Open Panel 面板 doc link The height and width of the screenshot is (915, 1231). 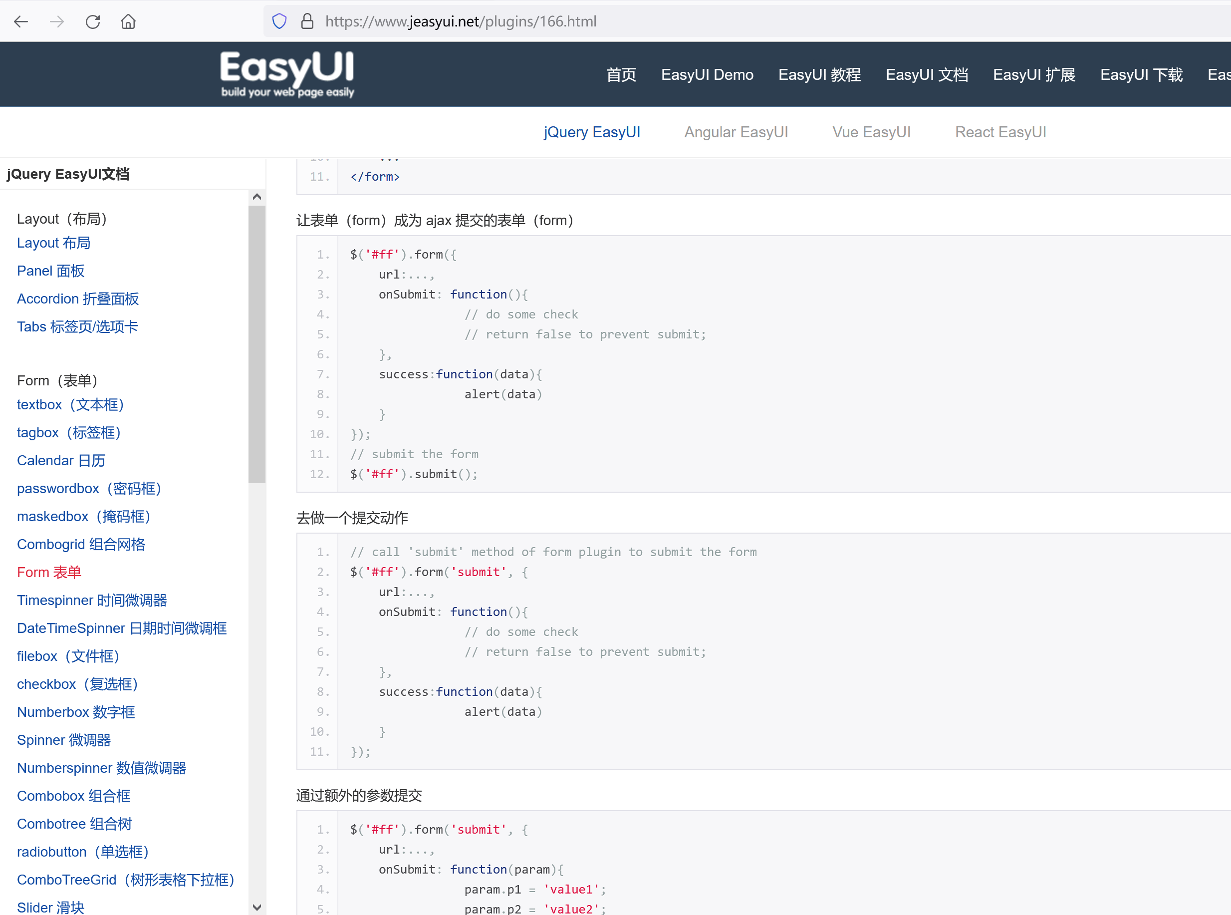[51, 271]
